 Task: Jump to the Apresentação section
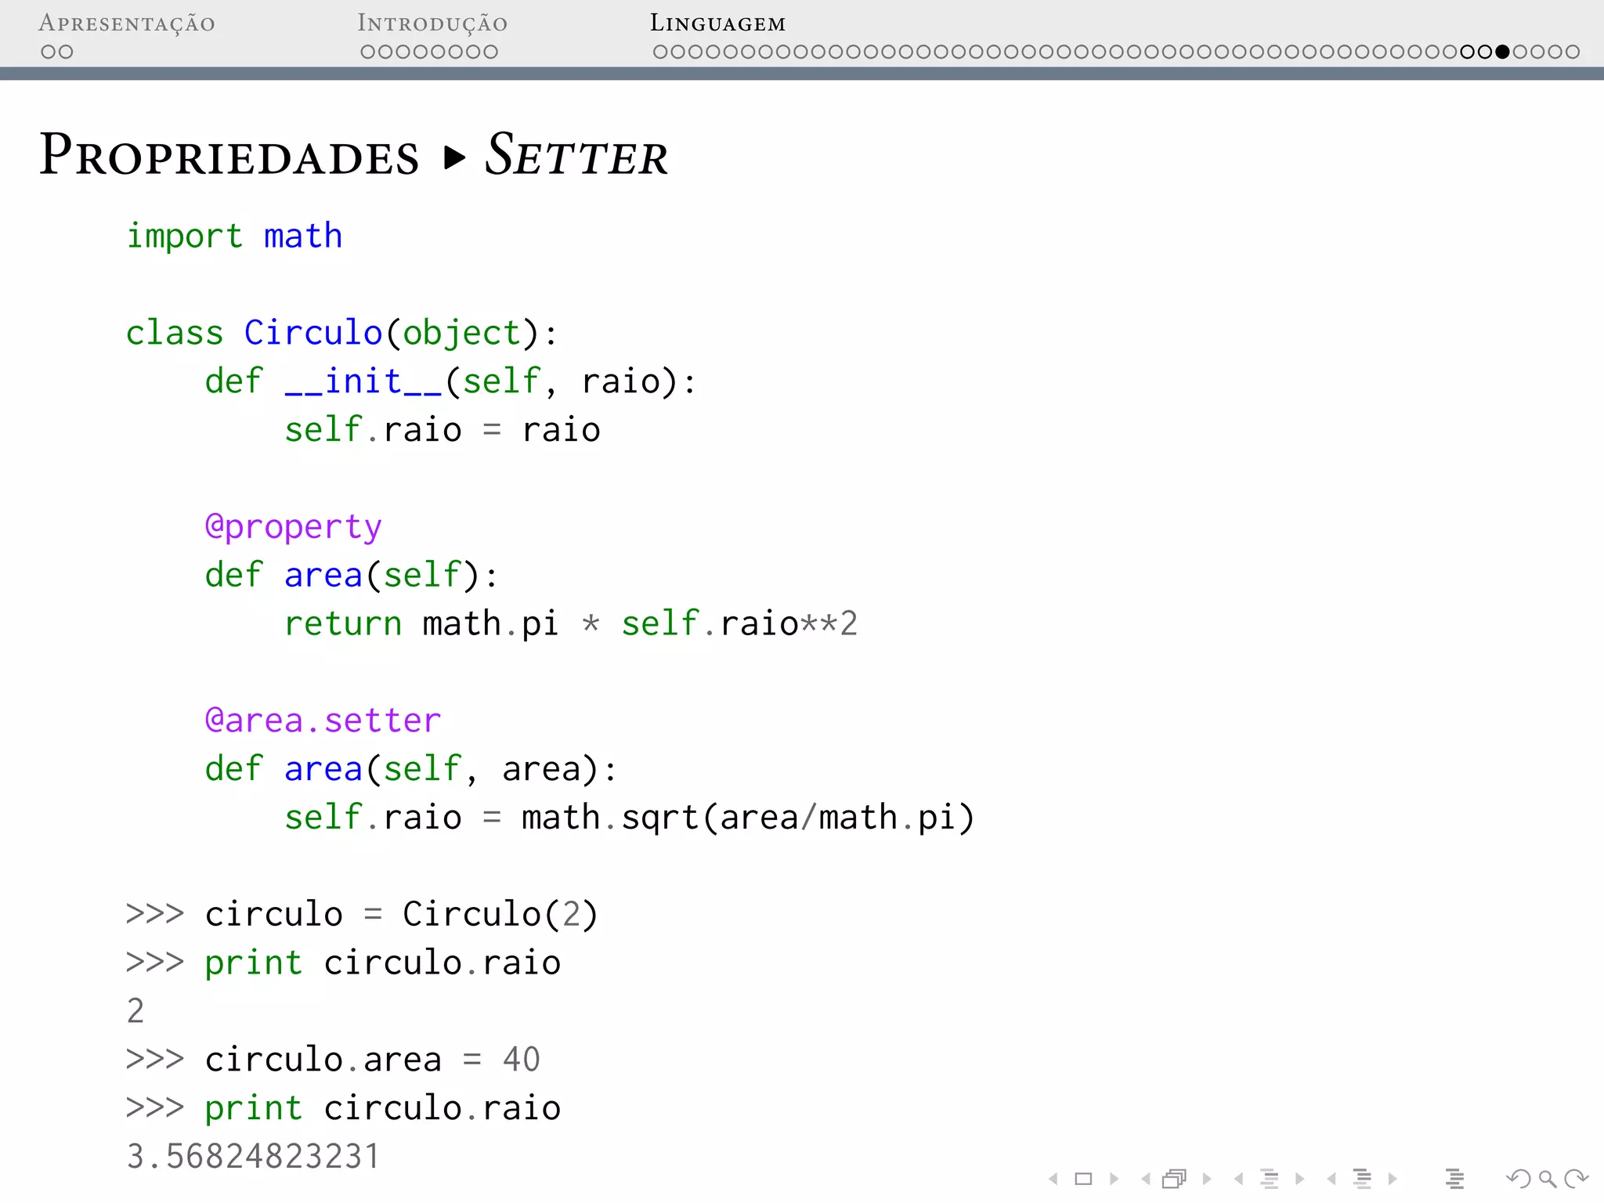(x=127, y=23)
